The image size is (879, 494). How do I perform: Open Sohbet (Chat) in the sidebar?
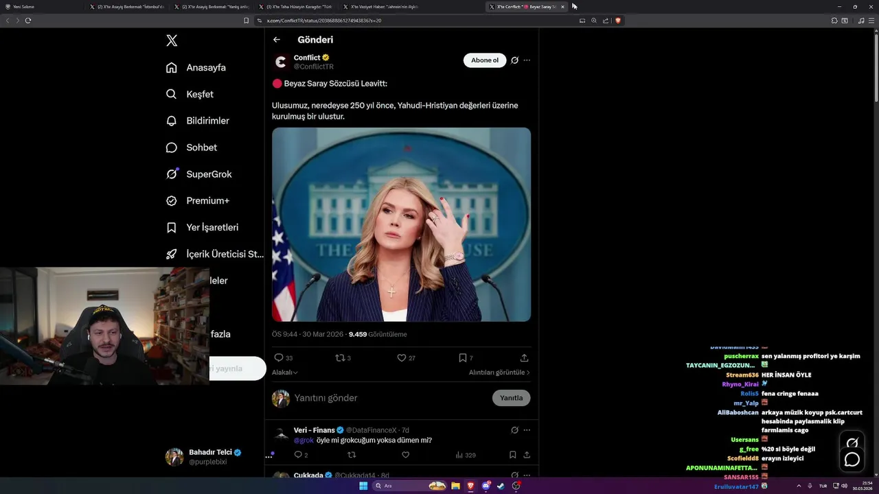click(192, 148)
